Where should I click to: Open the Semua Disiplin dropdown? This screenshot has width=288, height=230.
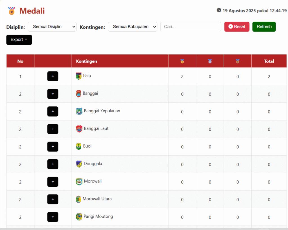tap(52, 27)
